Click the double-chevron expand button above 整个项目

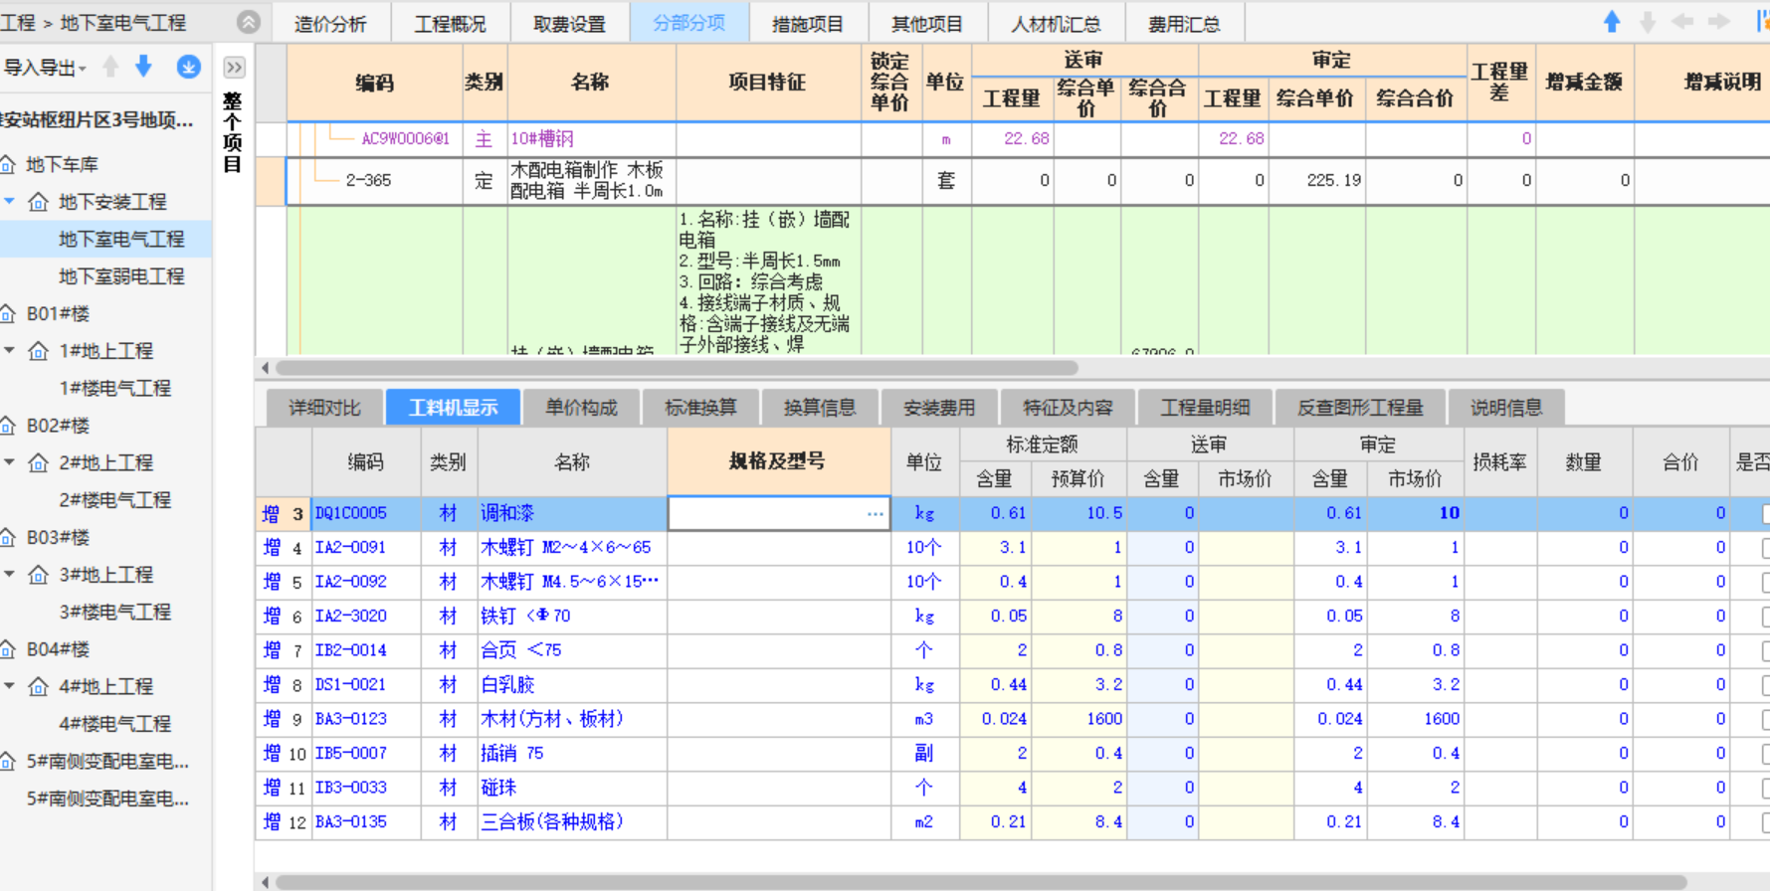coord(234,67)
